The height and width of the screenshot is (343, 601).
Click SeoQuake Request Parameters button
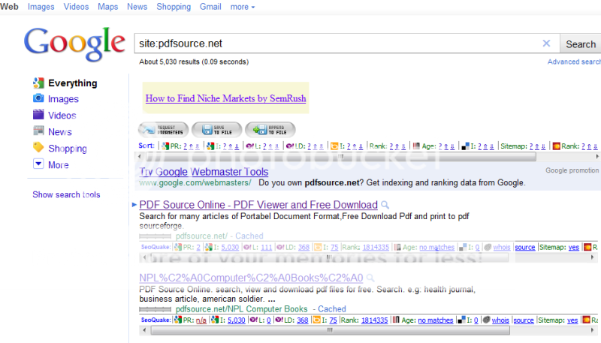[163, 130]
